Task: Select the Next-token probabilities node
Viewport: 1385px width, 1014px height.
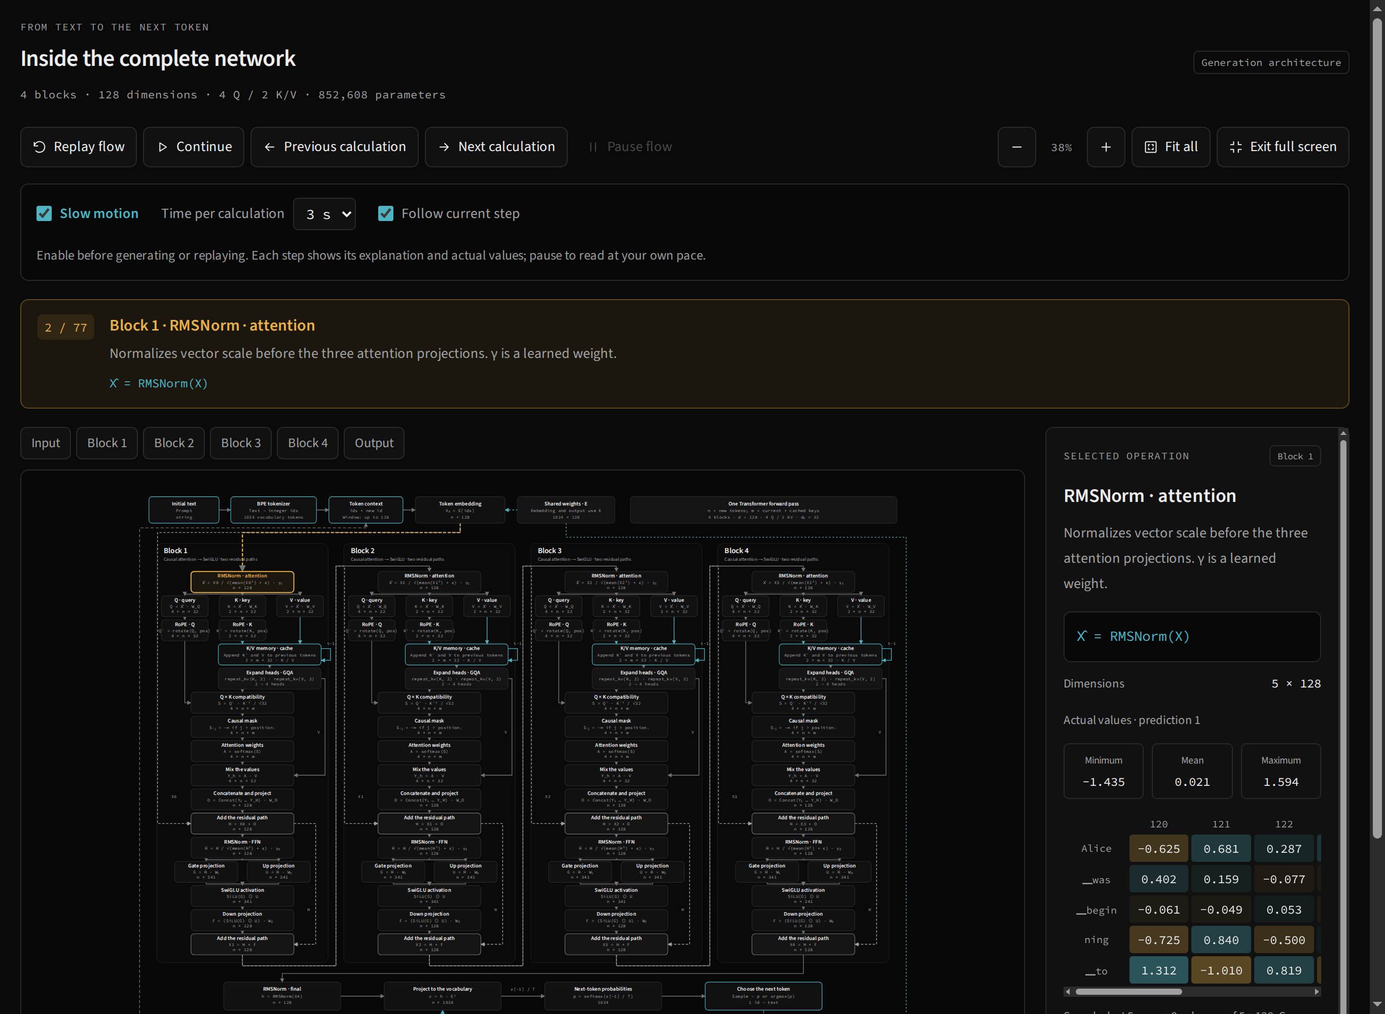Action: [x=603, y=996]
